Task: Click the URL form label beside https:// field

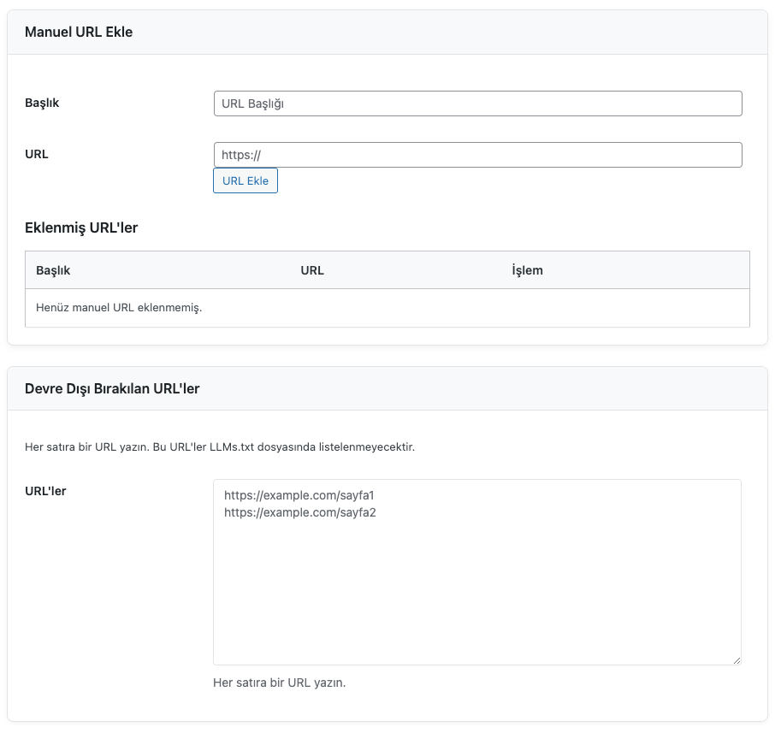Action: pyautogui.click(x=37, y=154)
